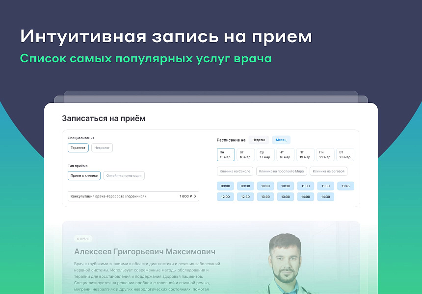Book the 09:00 time slot
This screenshot has height=294, width=422.
[226, 186]
